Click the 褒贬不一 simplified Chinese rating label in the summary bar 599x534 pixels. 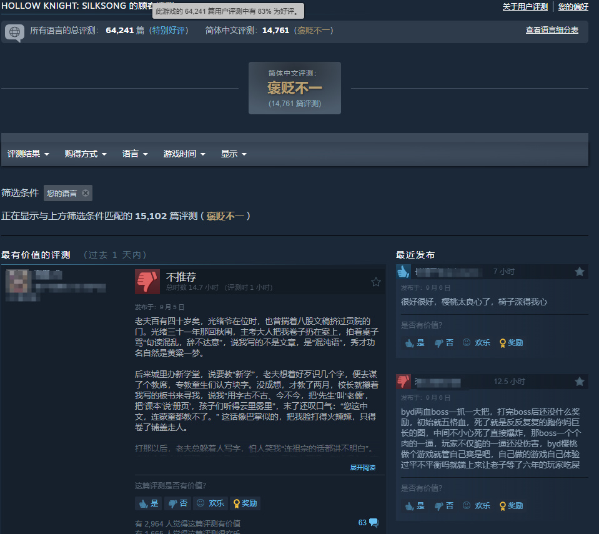point(314,31)
